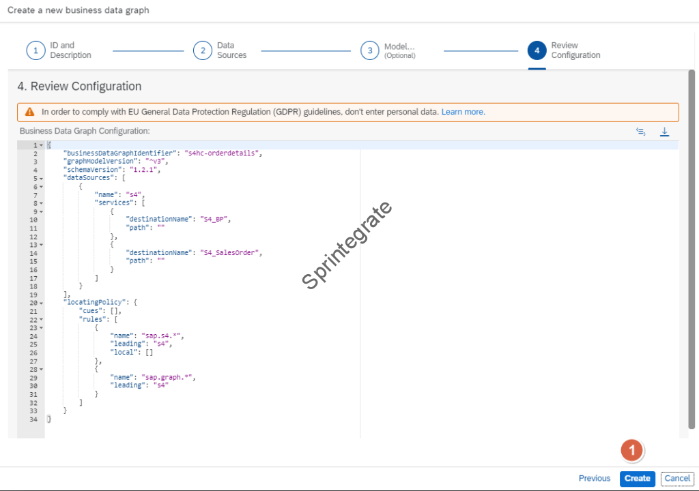This screenshot has height=491, width=699.
Task: Collapse the root object at line 1
Action: [42, 145]
